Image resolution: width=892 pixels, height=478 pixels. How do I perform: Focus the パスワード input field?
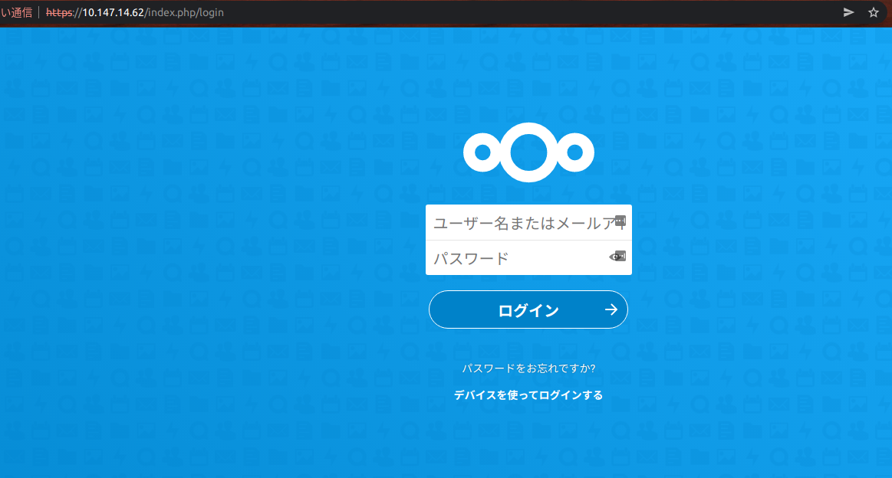coord(528,258)
